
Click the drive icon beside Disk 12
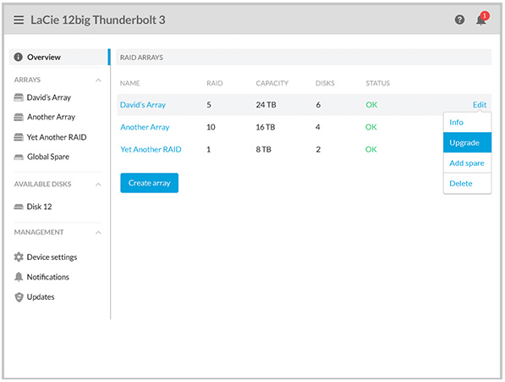click(x=19, y=207)
